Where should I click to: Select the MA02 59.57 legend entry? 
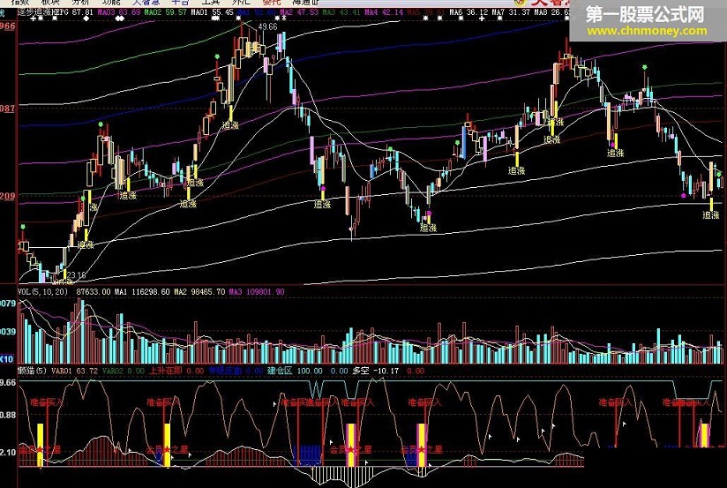(165, 12)
